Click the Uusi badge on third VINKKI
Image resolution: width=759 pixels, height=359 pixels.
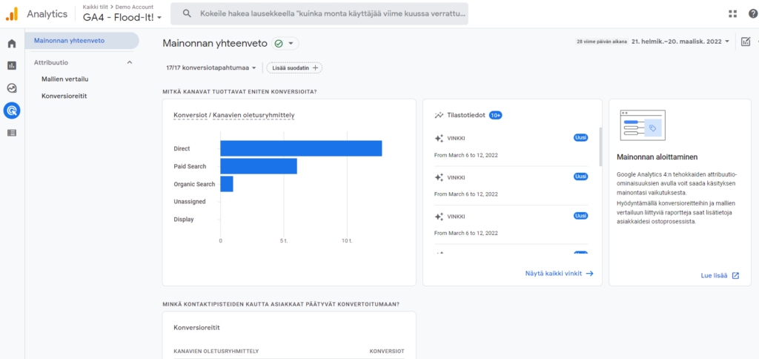(x=581, y=216)
